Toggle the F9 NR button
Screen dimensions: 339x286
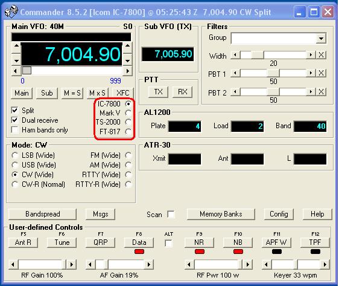click(x=199, y=242)
